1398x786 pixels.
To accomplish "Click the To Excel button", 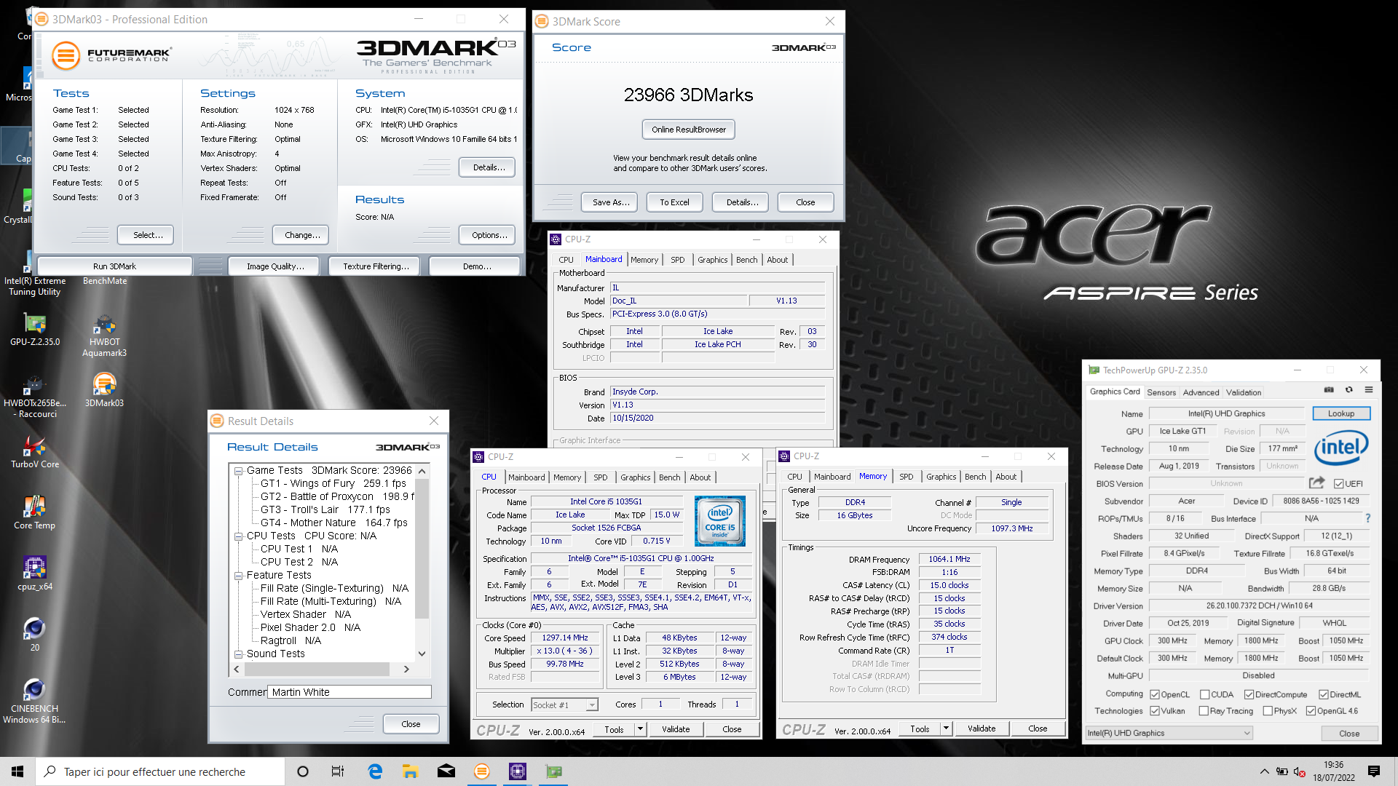I will (674, 202).
